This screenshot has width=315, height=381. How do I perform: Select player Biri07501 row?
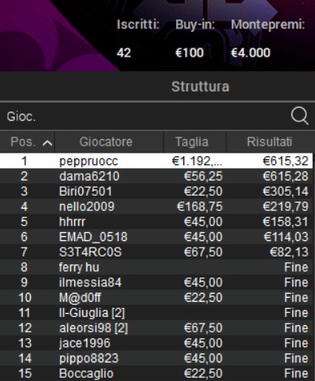tap(157, 191)
